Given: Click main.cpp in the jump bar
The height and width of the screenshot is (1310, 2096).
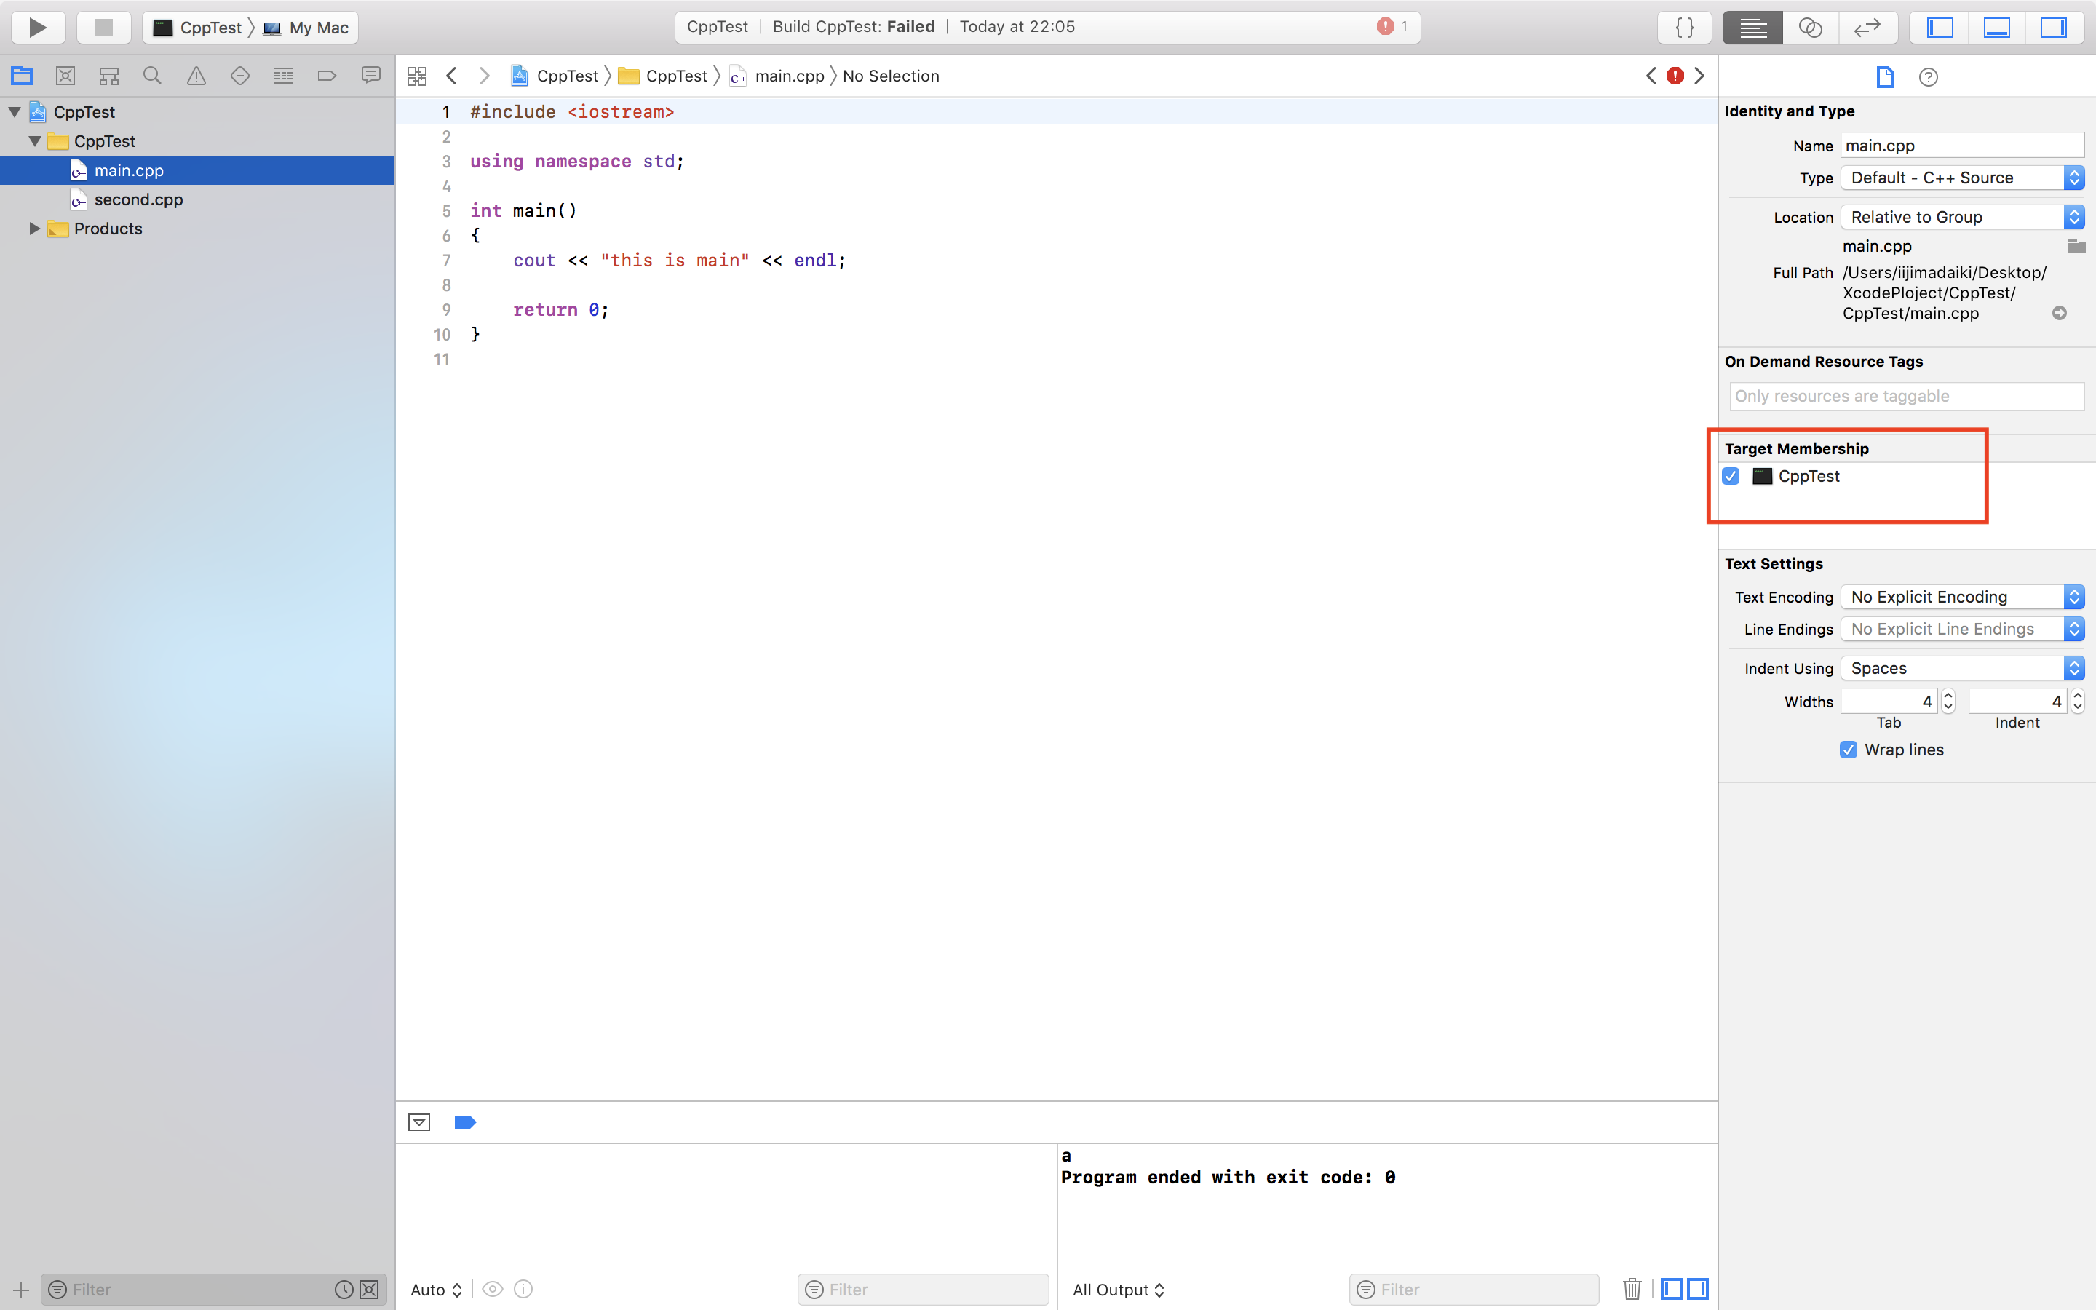Looking at the screenshot, I should click(x=788, y=76).
